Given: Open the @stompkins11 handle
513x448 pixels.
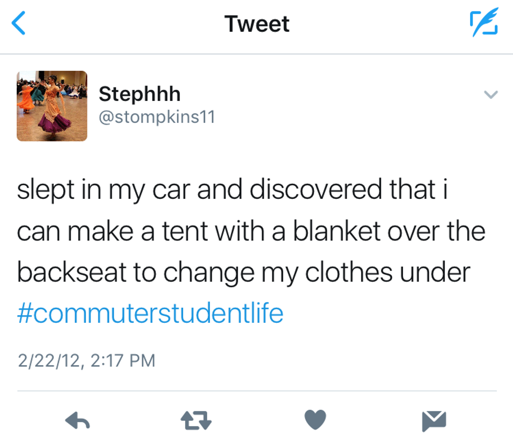Looking at the screenshot, I should (157, 117).
